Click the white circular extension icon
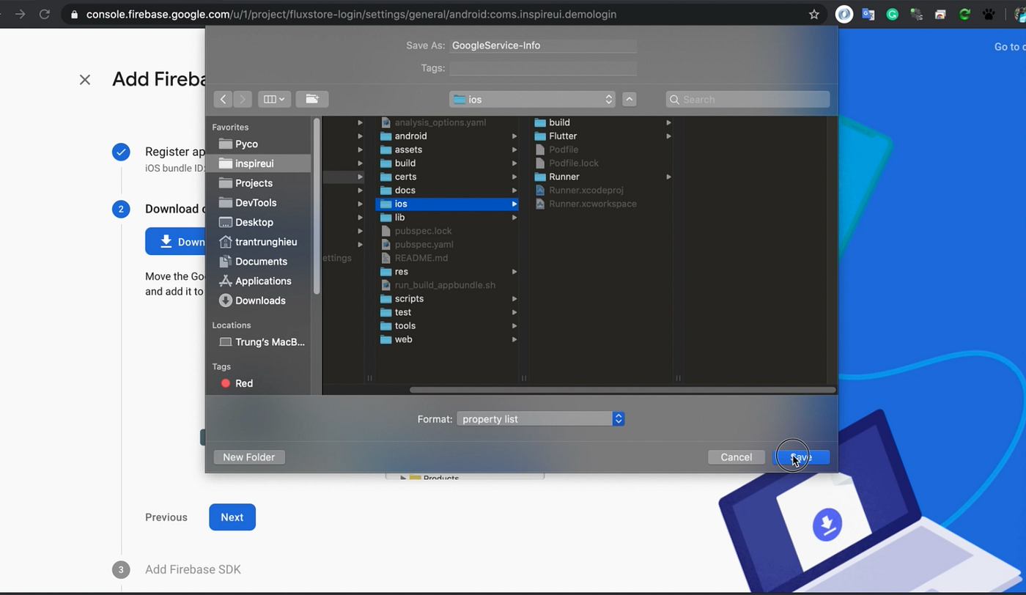 (x=844, y=14)
